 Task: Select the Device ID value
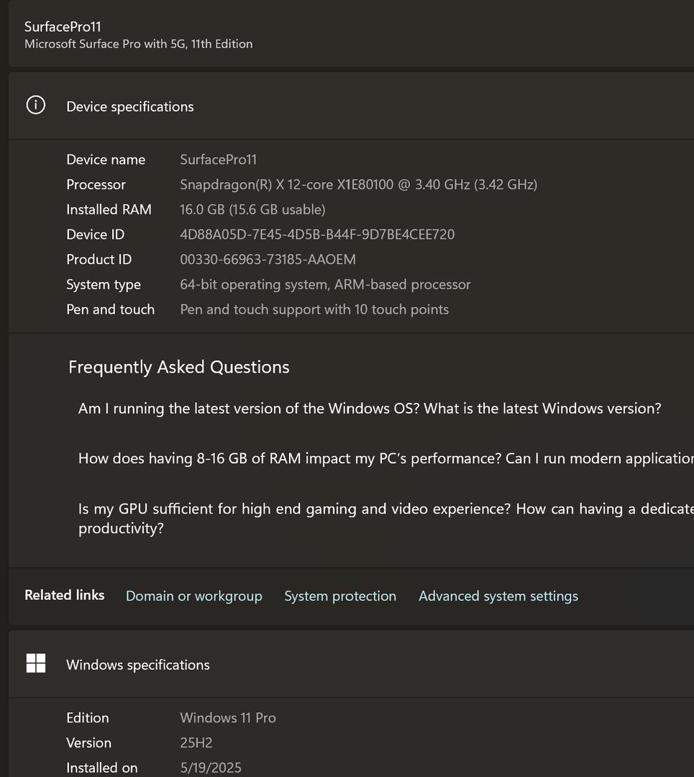click(x=316, y=235)
